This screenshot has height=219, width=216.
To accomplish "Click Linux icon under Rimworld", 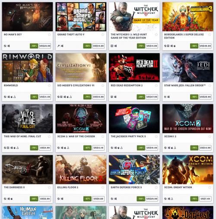I will coord(15,97).
